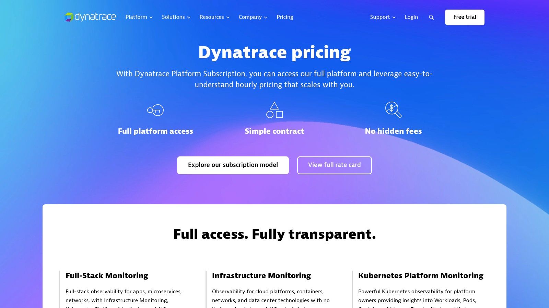Click the Dynatrace pricing title
The image size is (549, 308).
[x=274, y=52]
